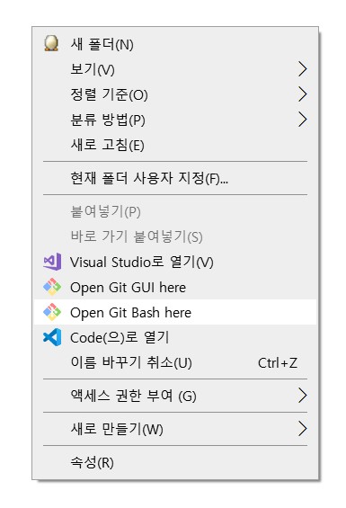Choose 현재 폴더 사용자 지정(F)...

[149, 178]
